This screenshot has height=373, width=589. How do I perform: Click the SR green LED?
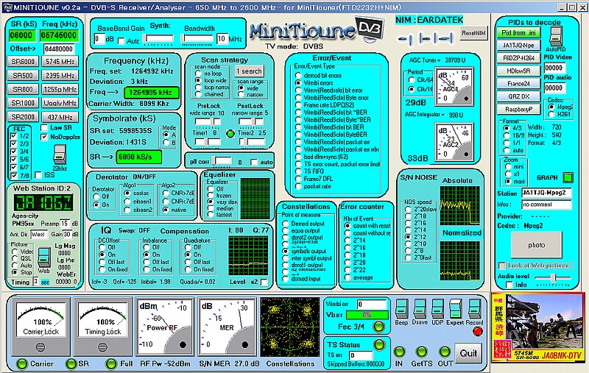(71, 363)
